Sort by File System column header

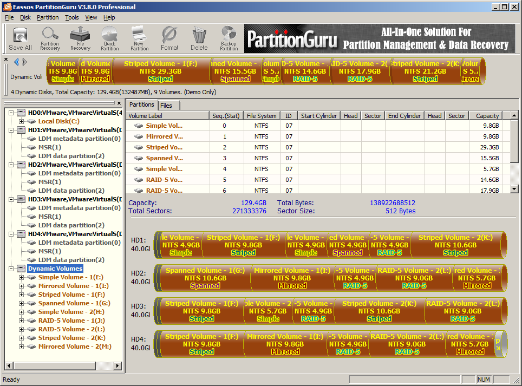click(262, 116)
